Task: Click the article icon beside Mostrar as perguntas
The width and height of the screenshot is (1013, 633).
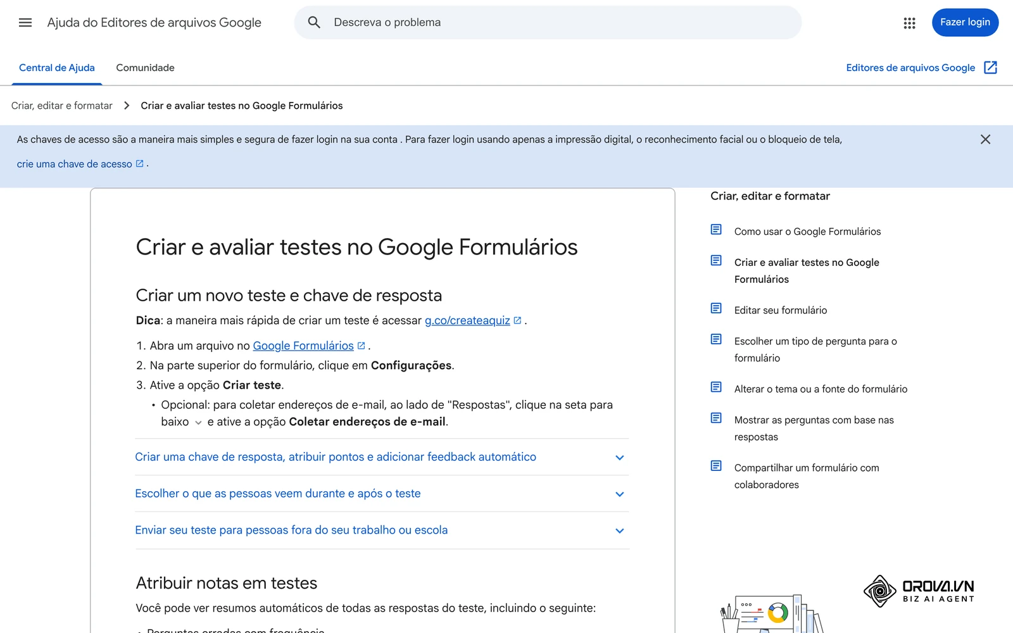Action: (716, 418)
